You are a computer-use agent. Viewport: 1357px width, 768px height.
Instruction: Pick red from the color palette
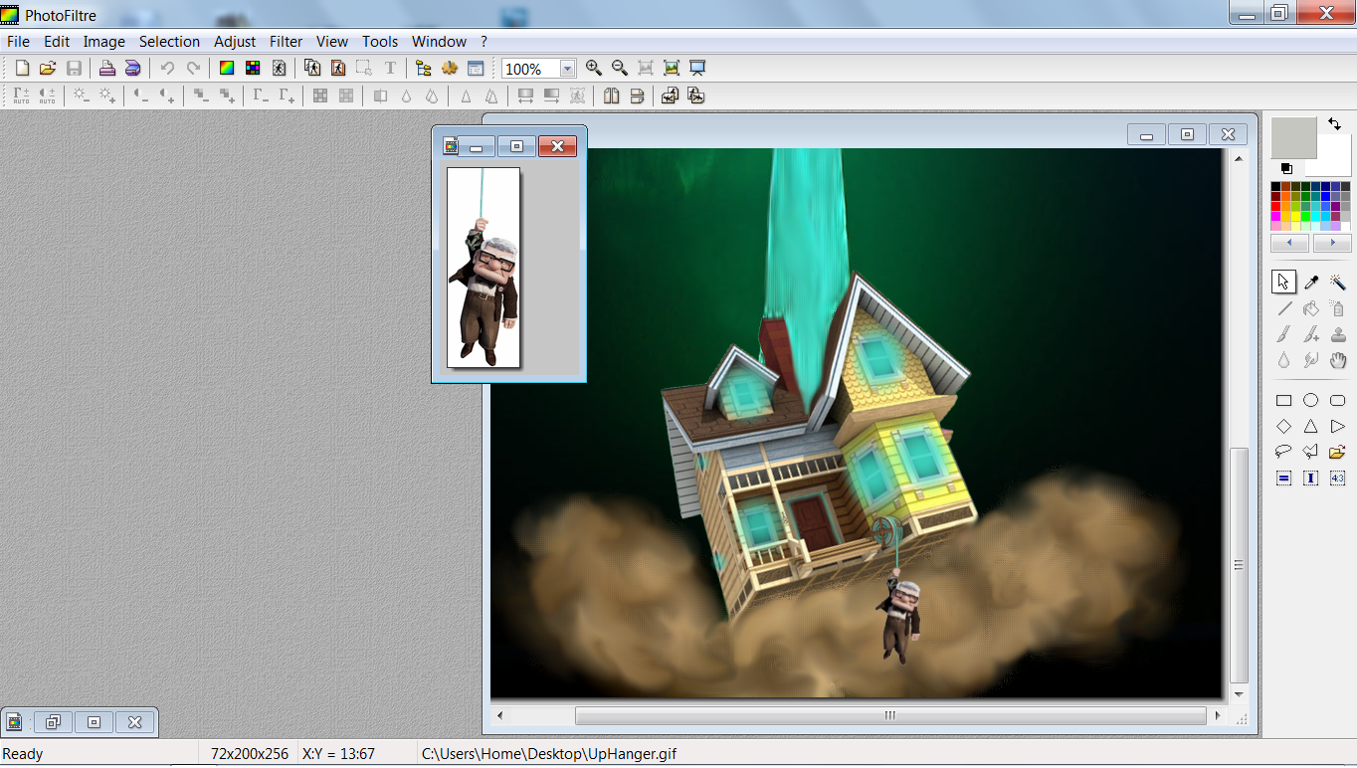1276,206
